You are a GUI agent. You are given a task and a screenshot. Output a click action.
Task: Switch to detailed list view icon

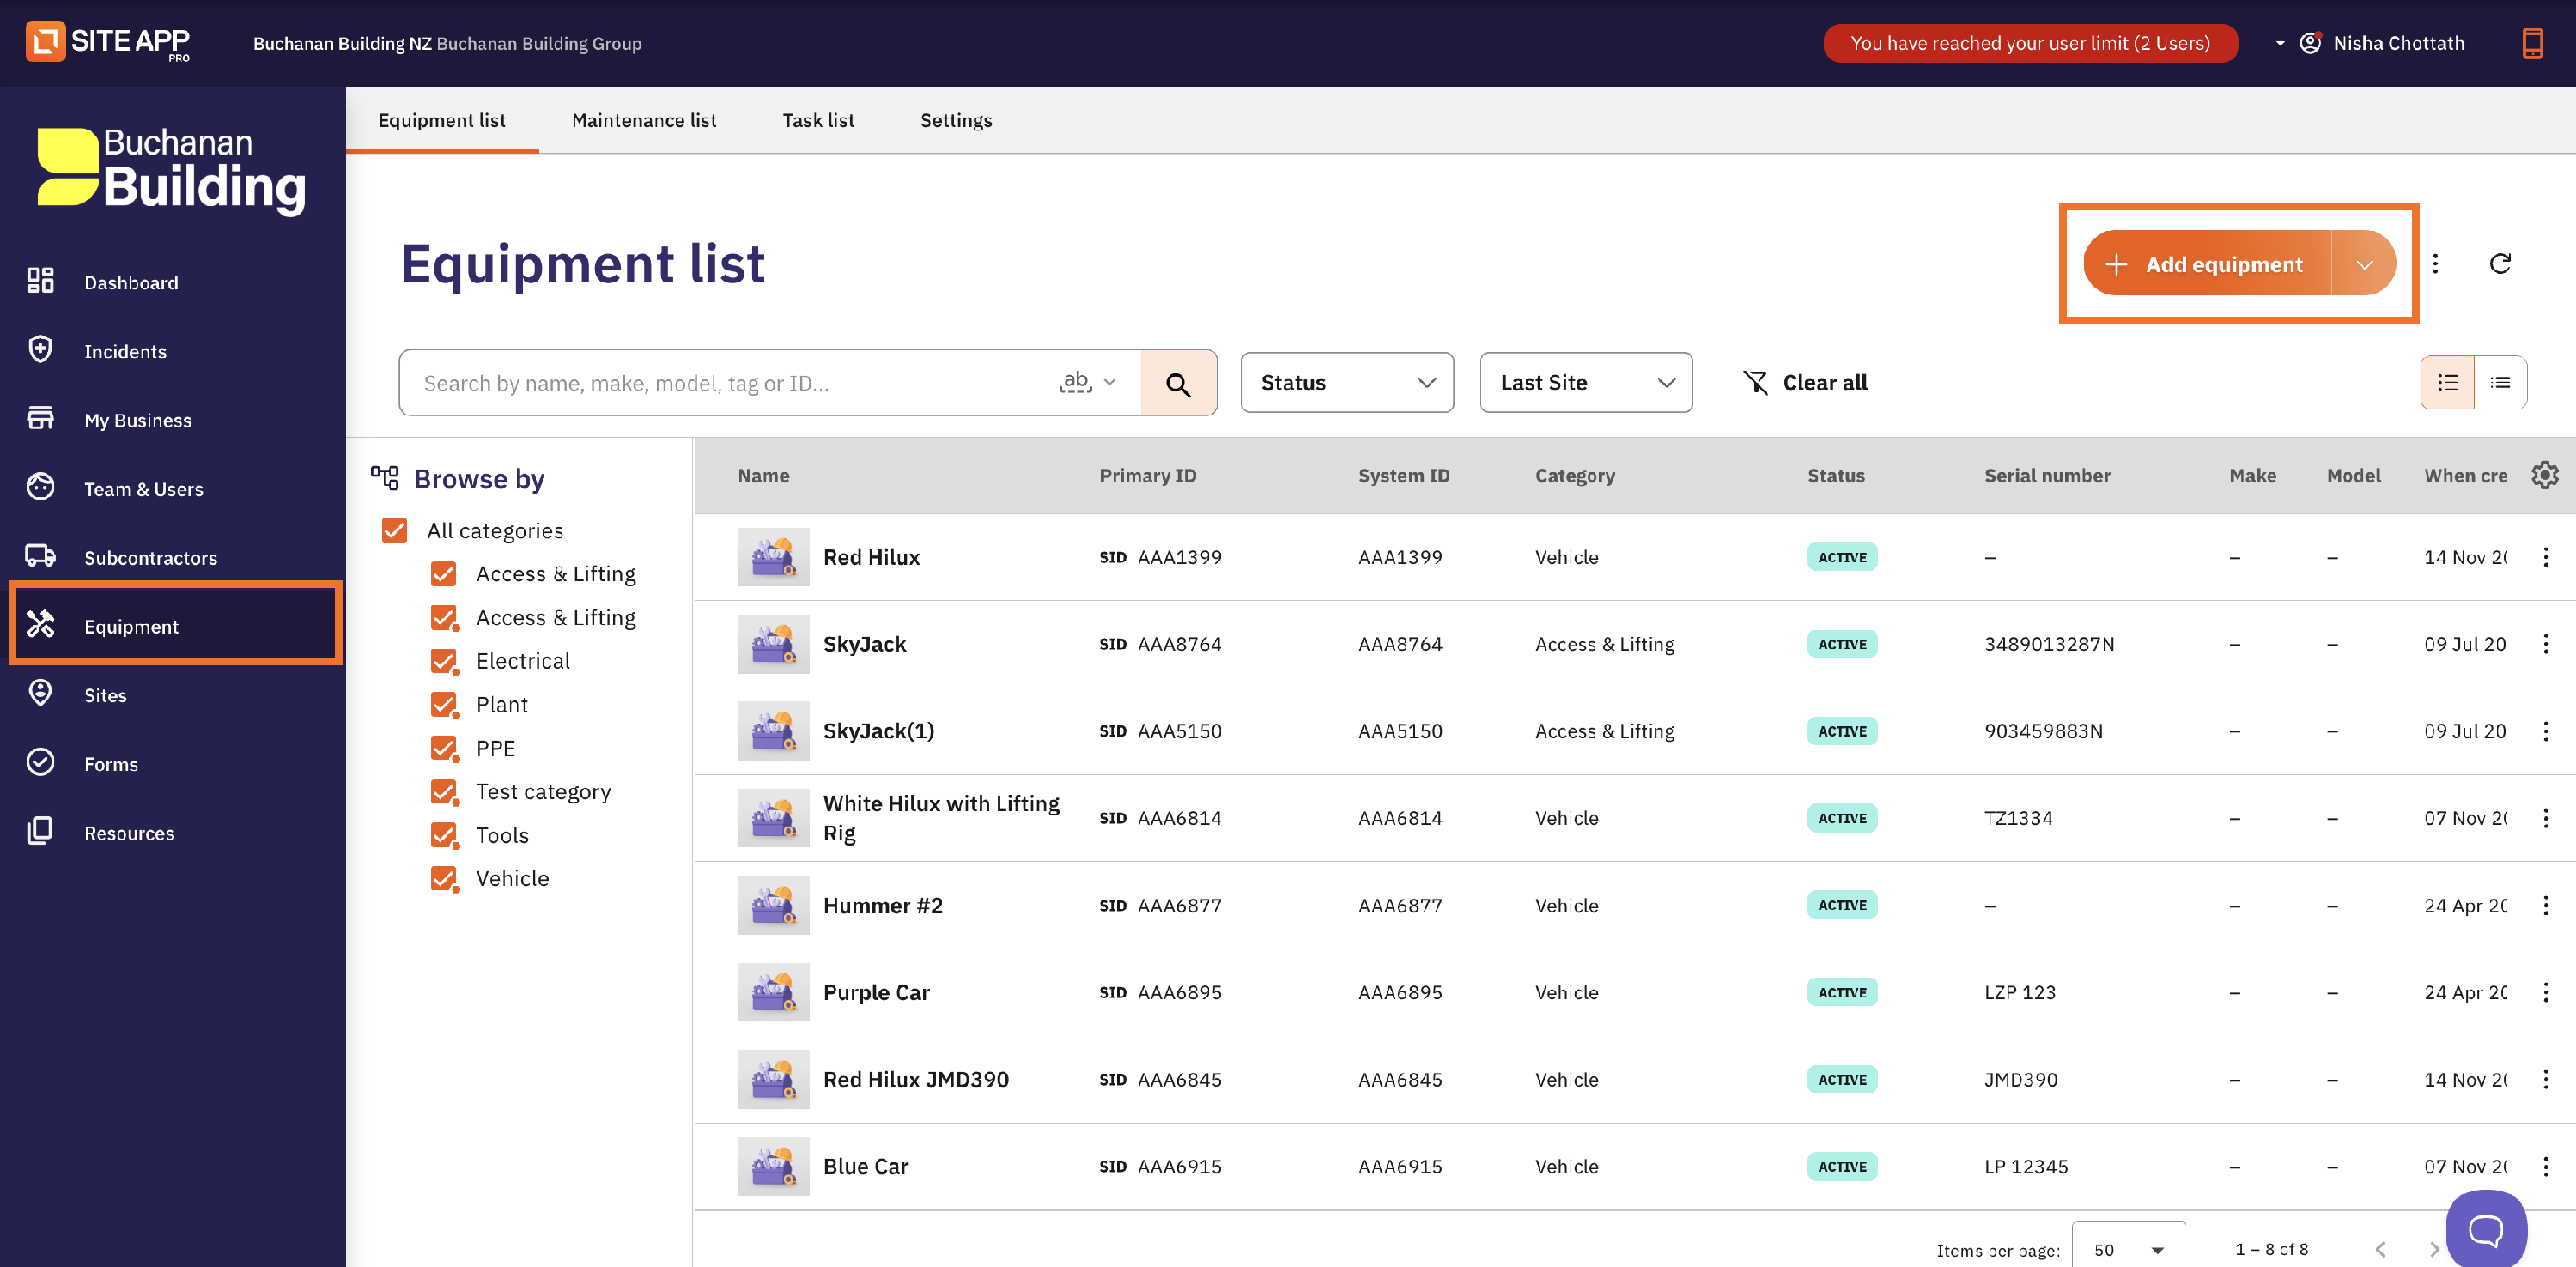[x=2448, y=383]
